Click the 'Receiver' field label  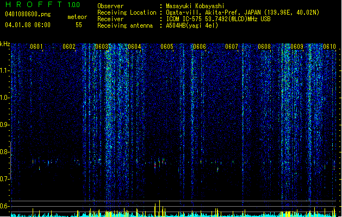110,19
